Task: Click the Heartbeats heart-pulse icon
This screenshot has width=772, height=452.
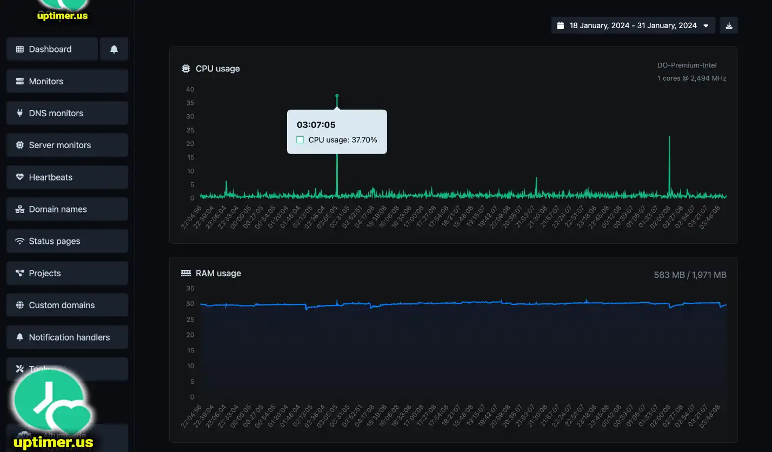Action: tap(20, 177)
